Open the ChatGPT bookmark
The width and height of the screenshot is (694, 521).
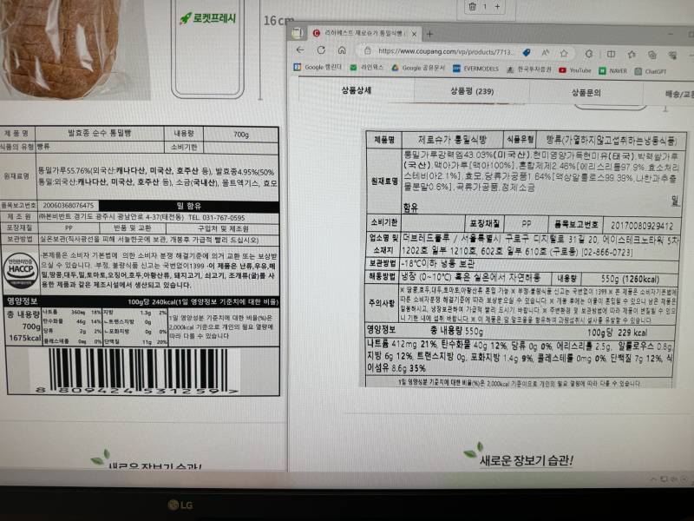[650, 71]
